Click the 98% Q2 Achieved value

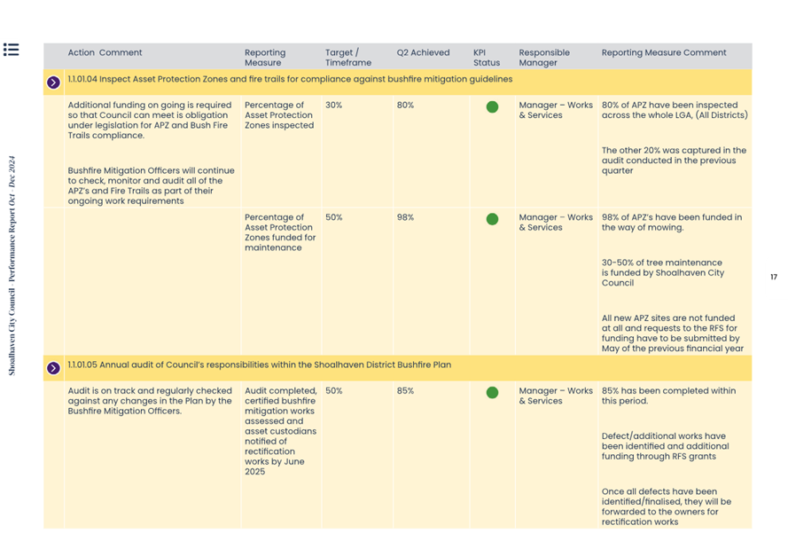[x=405, y=217]
